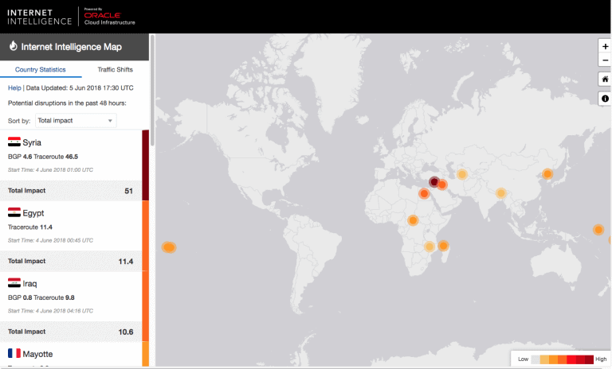This screenshot has height=369, width=612.
Task: Zoom in with the plus map button
Action: [x=605, y=46]
